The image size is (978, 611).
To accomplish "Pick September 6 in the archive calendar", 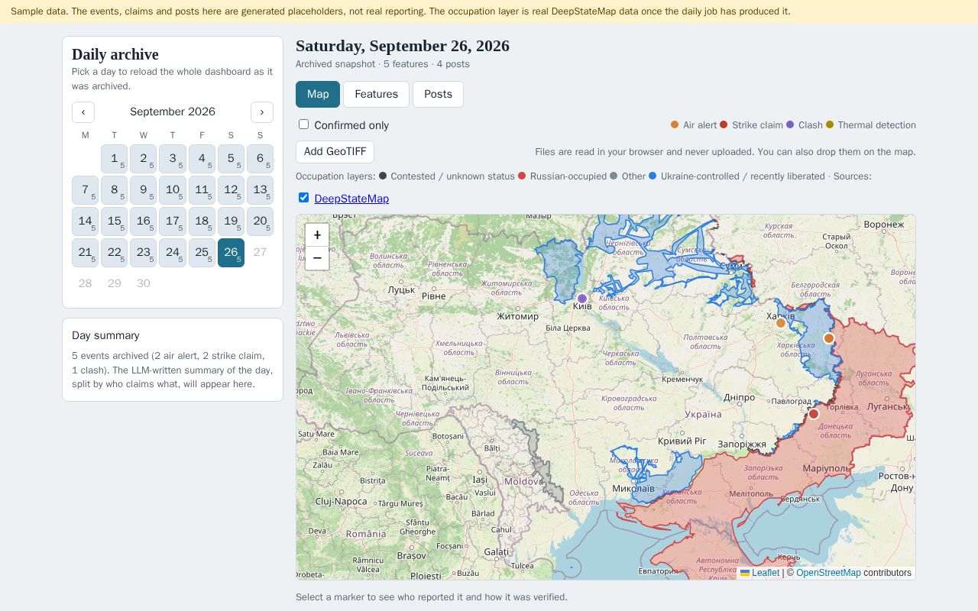I will pyautogui.click(x=260, y=159).
